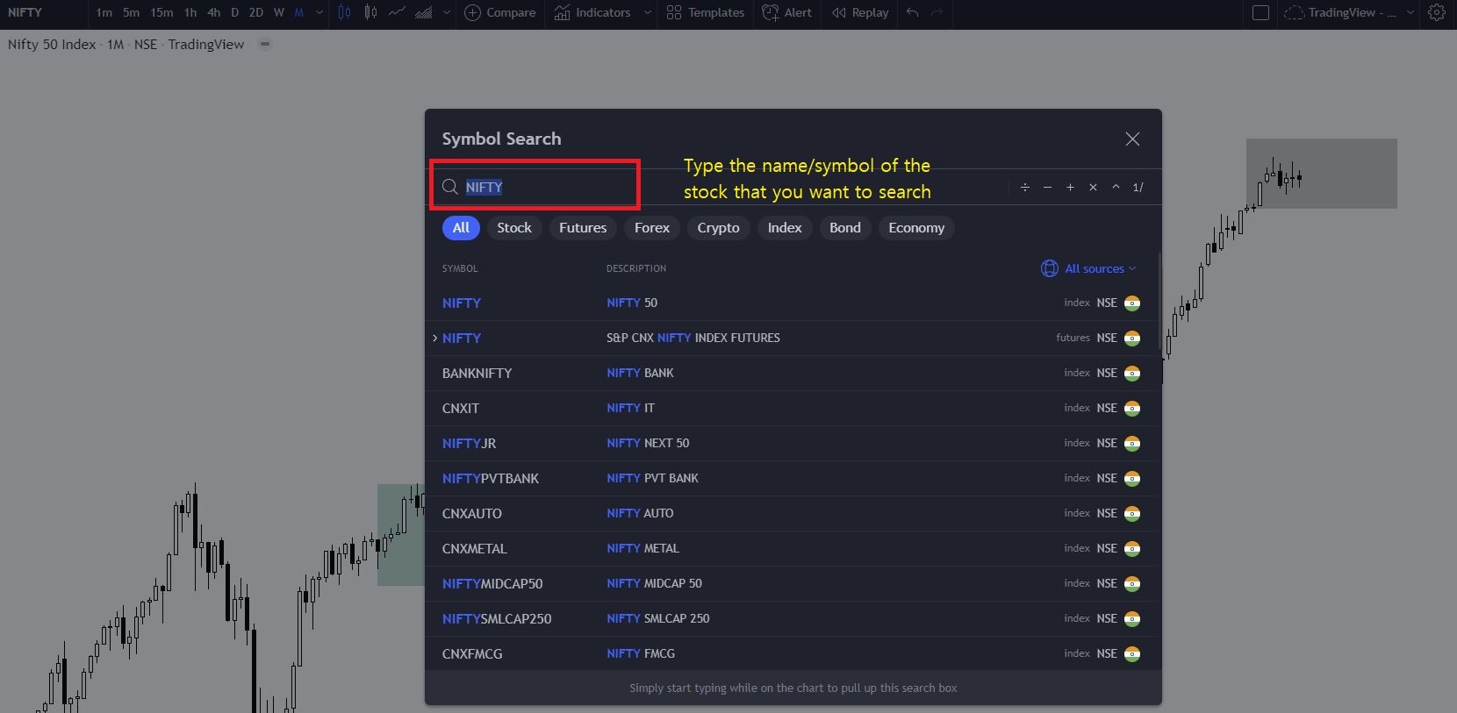Choose BANKNIFTY from results
Image resolution: width=1457 pixels, height=713 pixels.
point(793,373)
